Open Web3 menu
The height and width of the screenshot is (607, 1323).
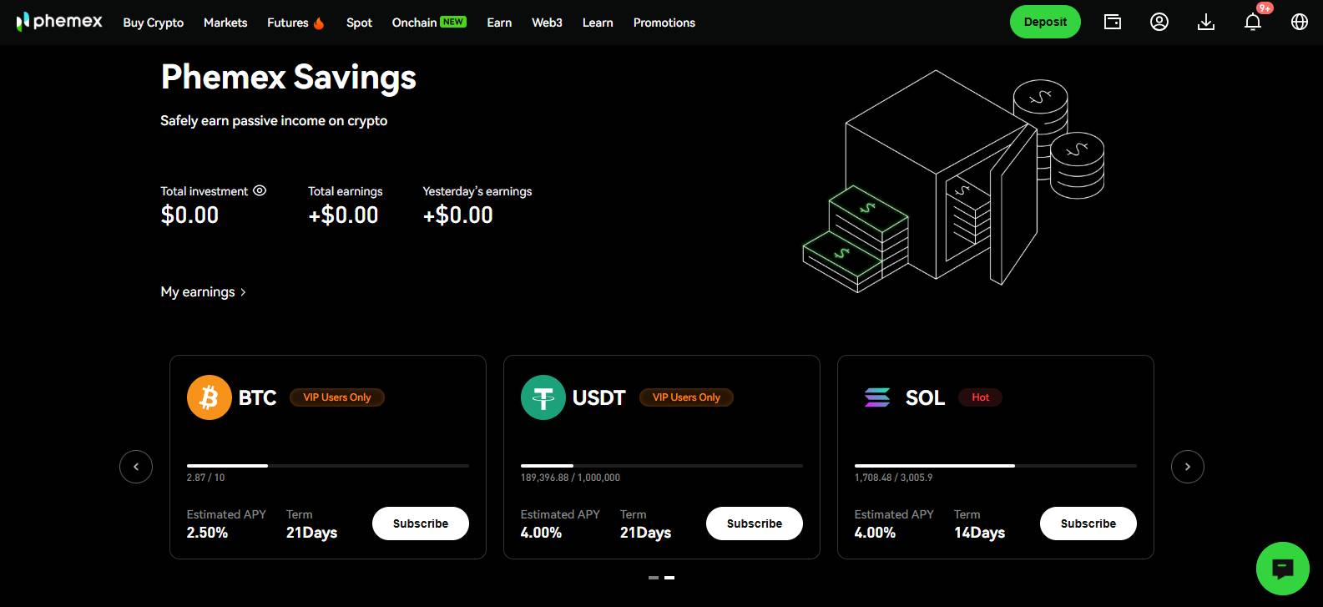click(x=547, y=23)
